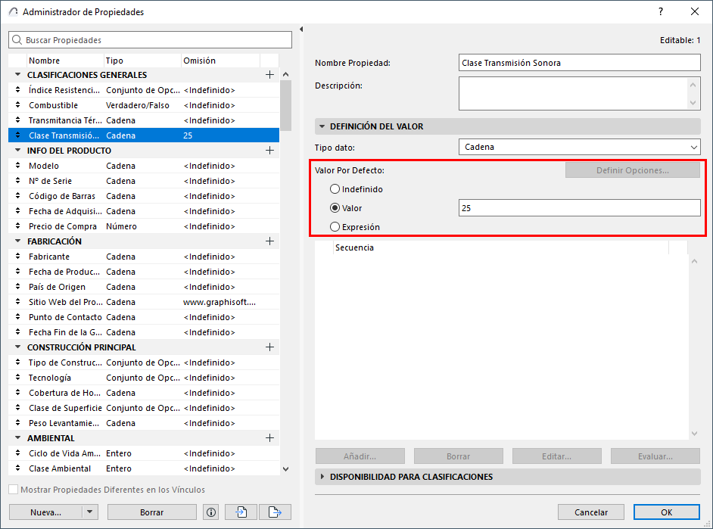Edit the Nombre Propiedad field
The image size is (713, 529).
tap(579, 63)
